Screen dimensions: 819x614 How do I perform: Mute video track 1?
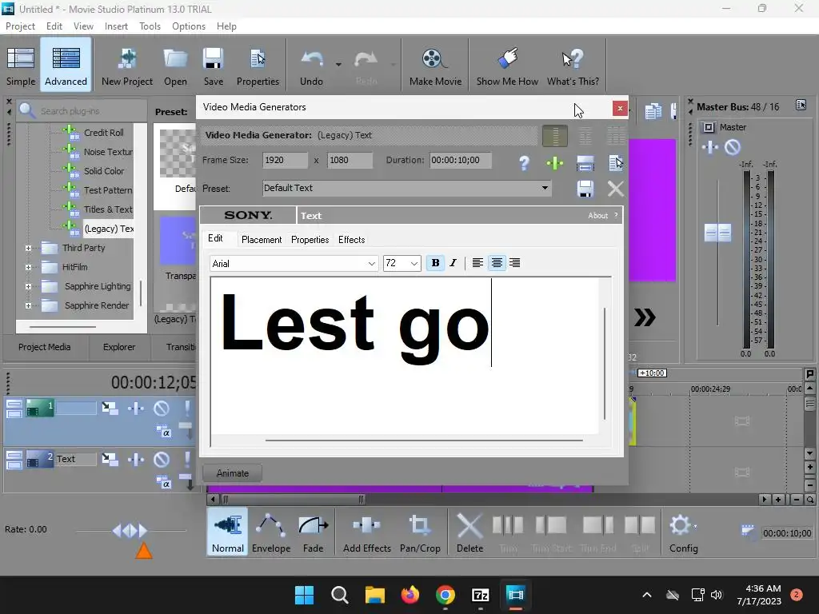click(162, 409)
